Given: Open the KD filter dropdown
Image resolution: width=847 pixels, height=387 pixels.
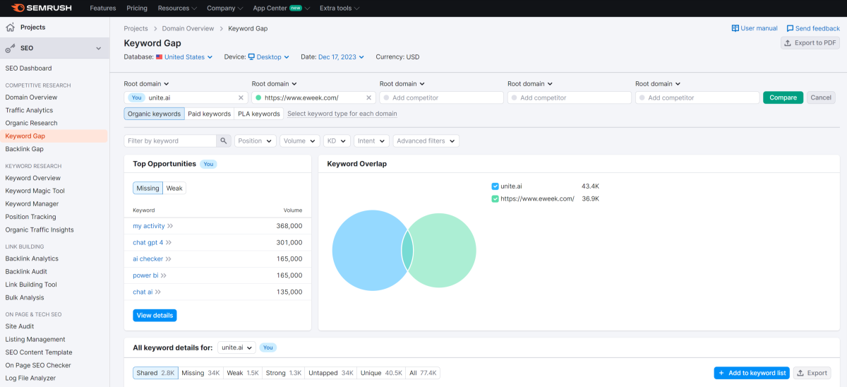Looking at the screenshot, I should pos(337,141).
